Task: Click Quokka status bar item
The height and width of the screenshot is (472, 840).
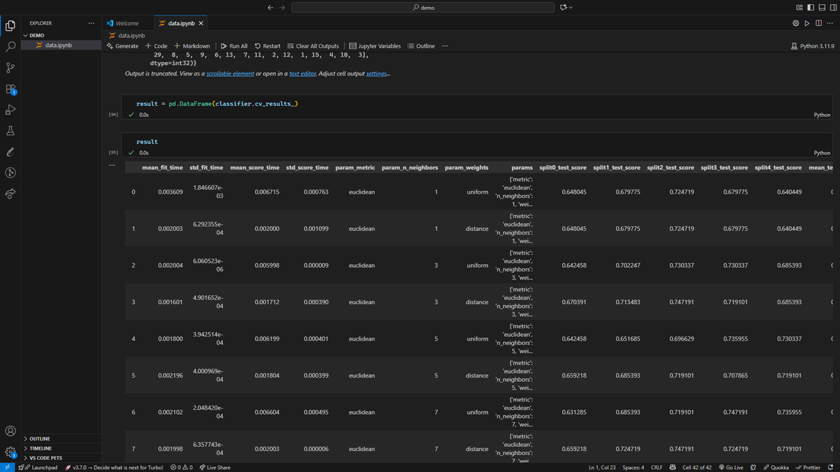Action: point(776,467)
